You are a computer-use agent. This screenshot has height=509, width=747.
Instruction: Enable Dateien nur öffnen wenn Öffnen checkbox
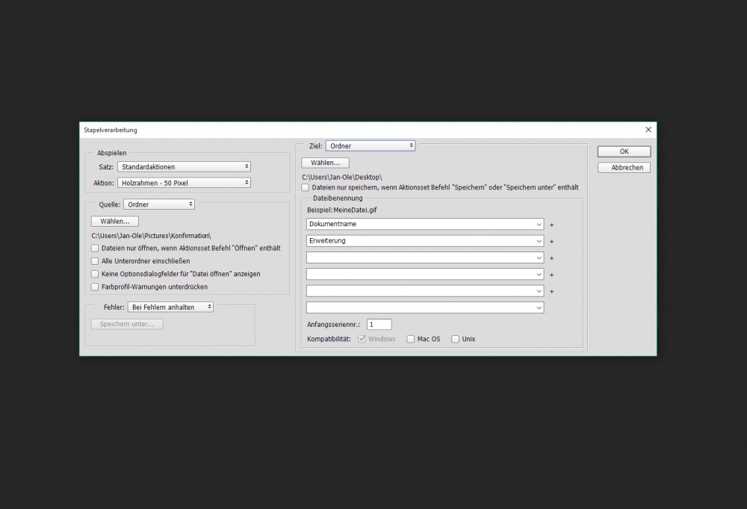95,248
